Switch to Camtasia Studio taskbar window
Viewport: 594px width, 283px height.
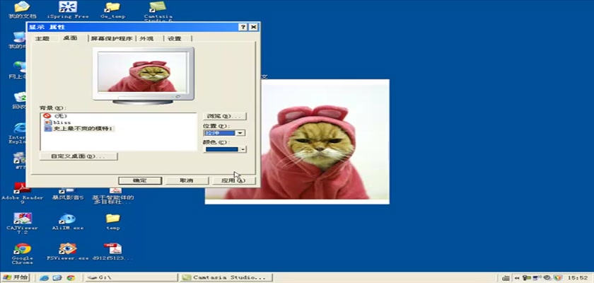coord(226,278)
